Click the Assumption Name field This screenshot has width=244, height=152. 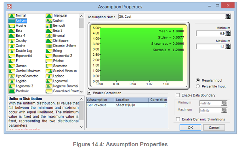pyautogui.click(x=172, y=17)
